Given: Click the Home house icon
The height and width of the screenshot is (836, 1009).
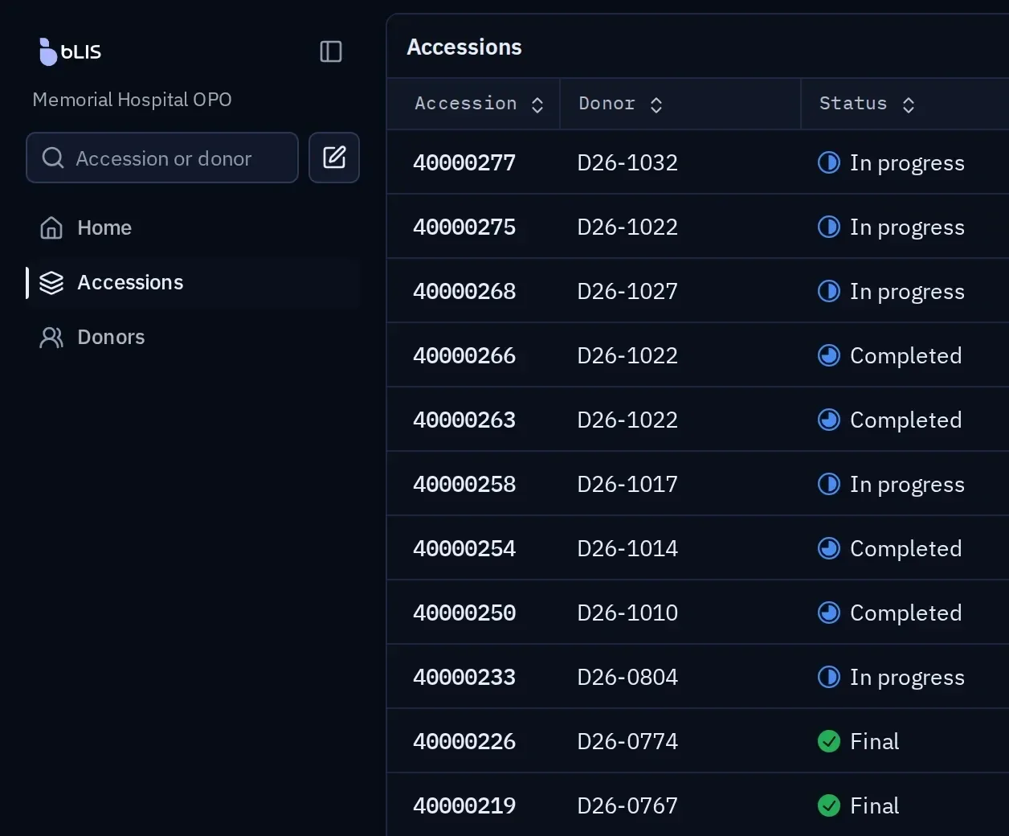Looking at the screenshot, I should (51, 227).
